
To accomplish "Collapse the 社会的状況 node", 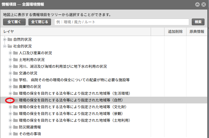I will [x=5, y=46].
